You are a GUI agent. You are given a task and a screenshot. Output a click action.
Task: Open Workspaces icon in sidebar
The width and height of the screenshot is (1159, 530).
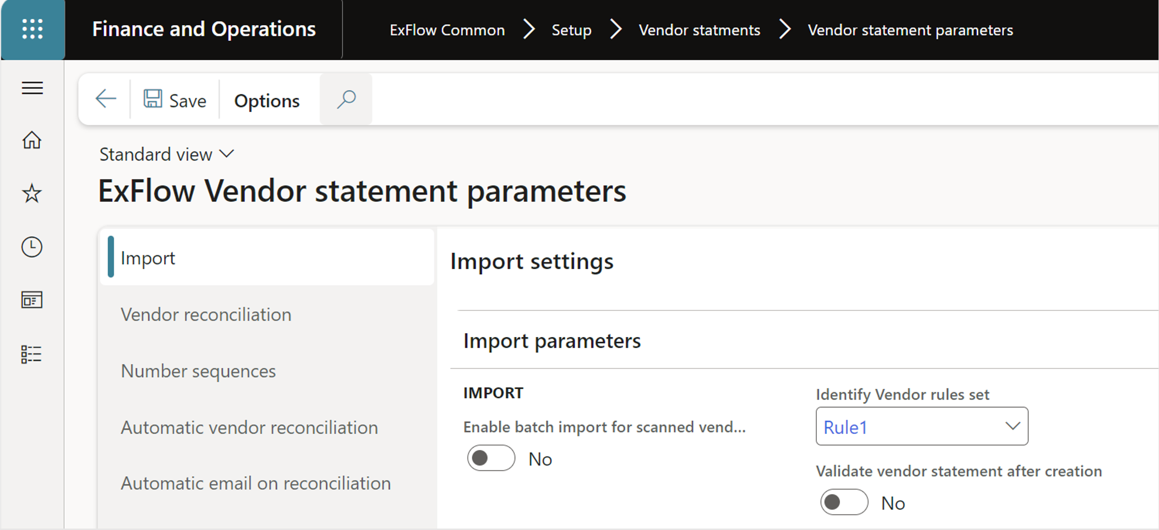tap(32, 300)
